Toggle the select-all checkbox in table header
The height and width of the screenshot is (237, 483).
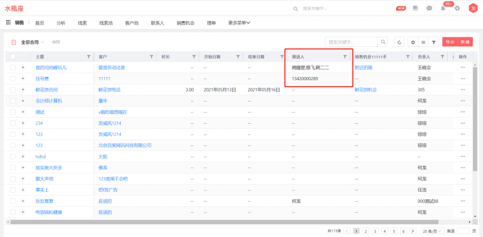point(13,57)
